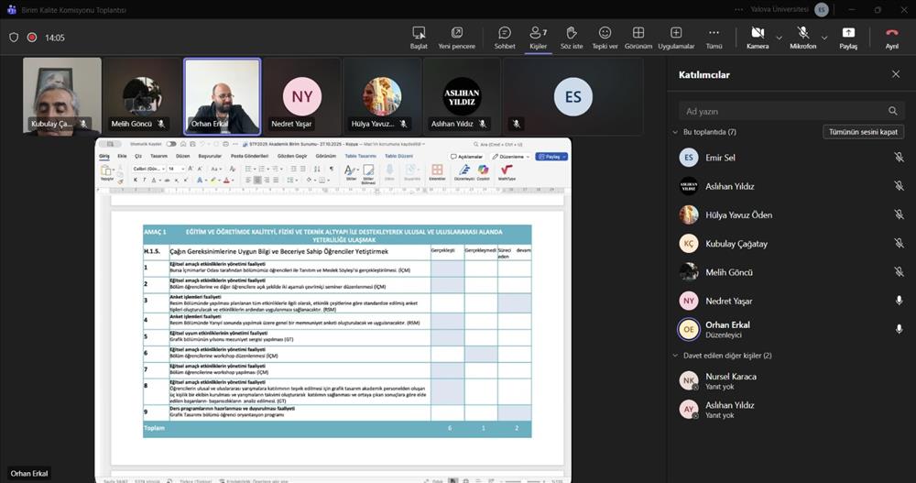Screen dimensions: 916x483
Task: Open the Sohbet chat panel
Action: pyautogui.click(x=505, y=33)
